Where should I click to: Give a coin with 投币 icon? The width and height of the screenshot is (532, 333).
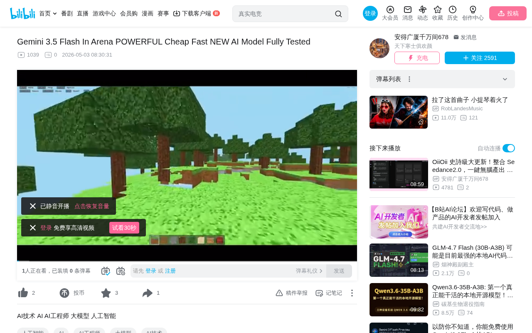(x=64, y=293)
